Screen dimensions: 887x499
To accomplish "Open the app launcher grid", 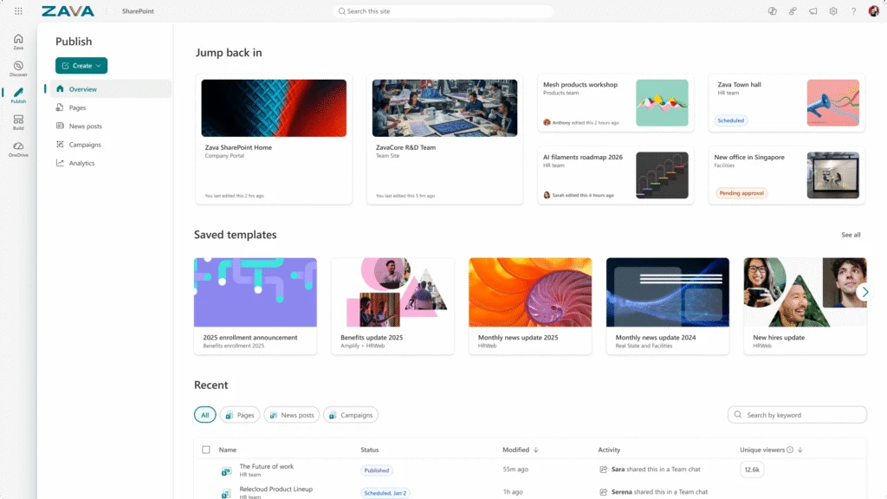I will click(x=17, y=11).
